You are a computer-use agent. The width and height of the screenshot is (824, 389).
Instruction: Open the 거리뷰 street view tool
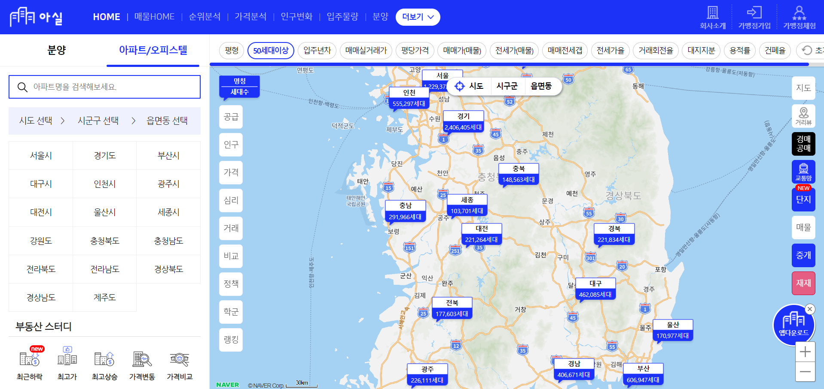tap(803, 116)
